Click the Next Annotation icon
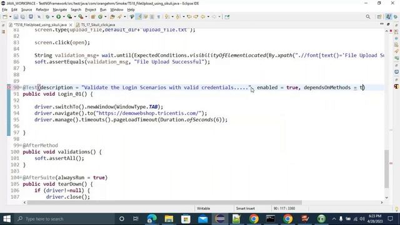 167,17
